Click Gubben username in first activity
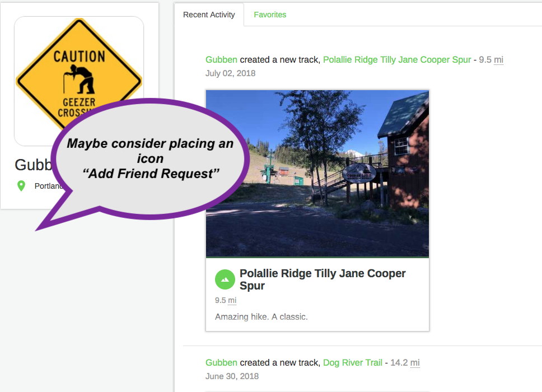This screenshot has height=392, width=542. (221, 59)
